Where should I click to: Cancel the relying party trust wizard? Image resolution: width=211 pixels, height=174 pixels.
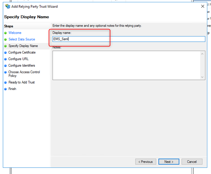[192, 162]
